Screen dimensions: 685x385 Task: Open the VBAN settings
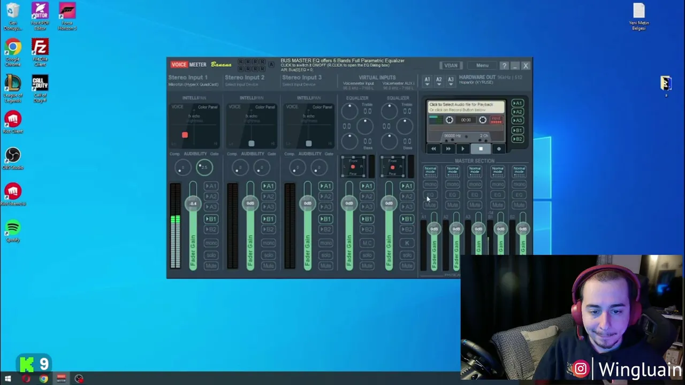(x=451, y=66)
